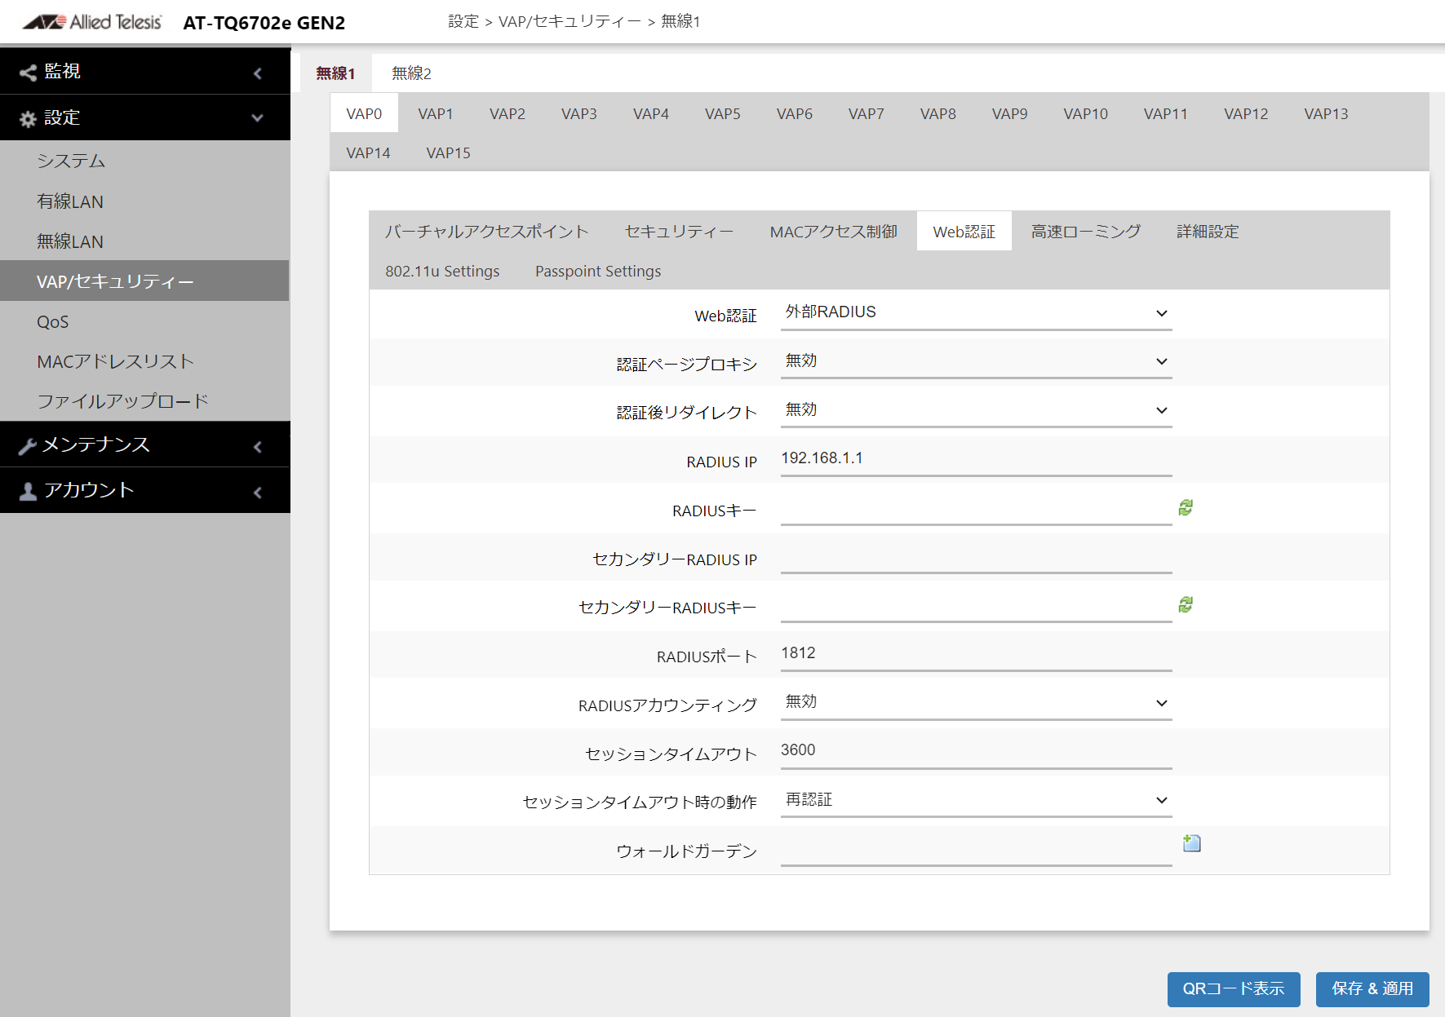This screenshot has height=1017, width=1445.
Task: Open the セキュリティー tab
Action: pyautogui.click(x=680, y=232)
